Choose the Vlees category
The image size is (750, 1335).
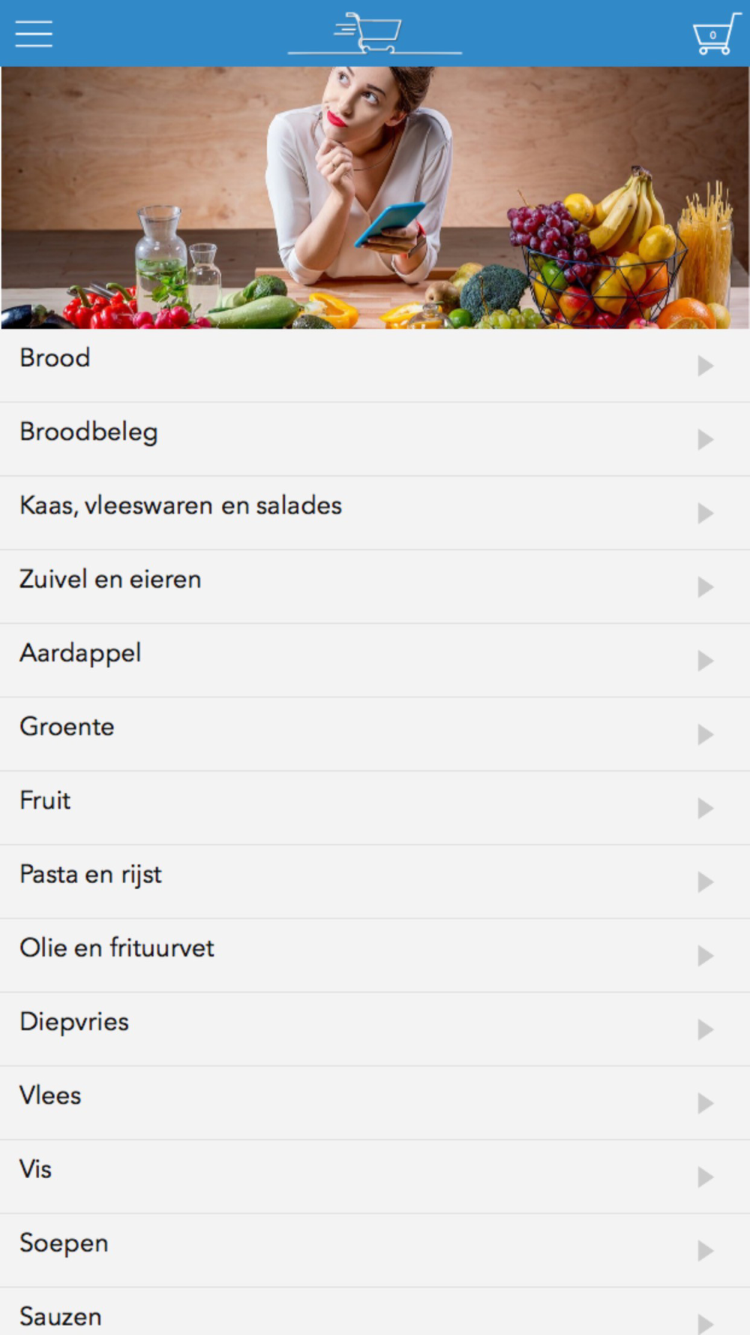(x=375, y=1103)
